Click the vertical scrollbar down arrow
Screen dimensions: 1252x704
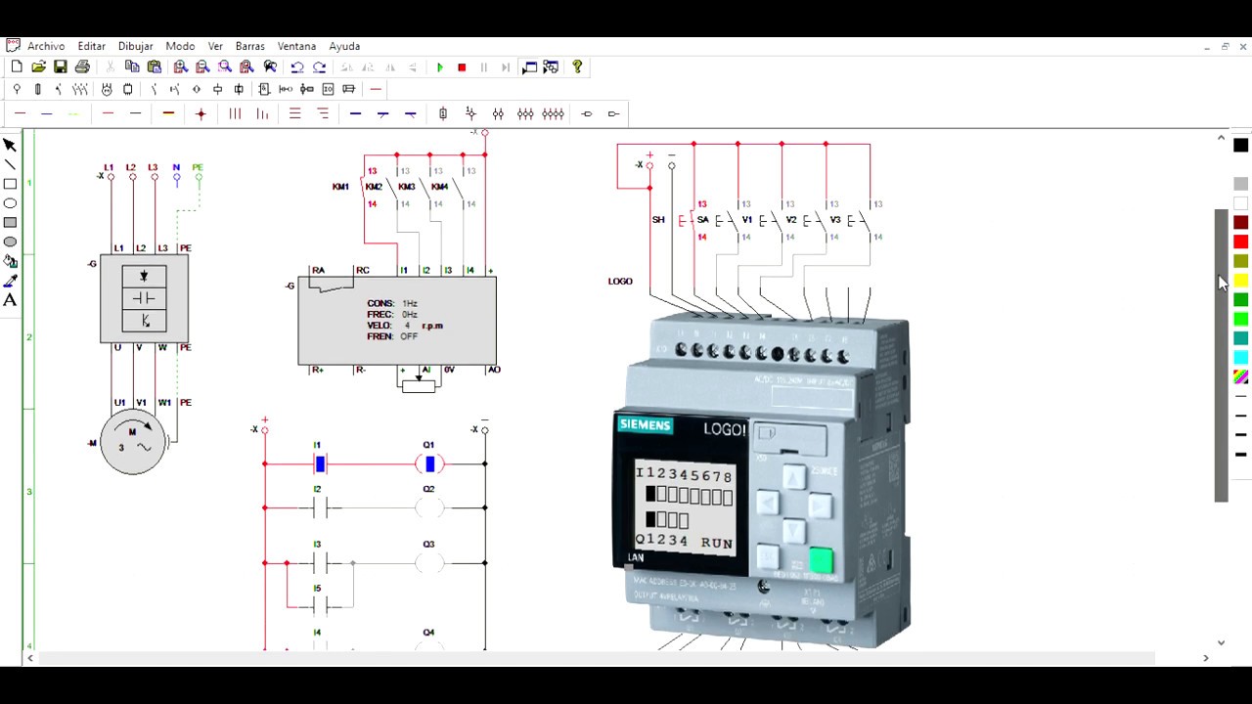pyautogui.click(x=1221, y=642)
